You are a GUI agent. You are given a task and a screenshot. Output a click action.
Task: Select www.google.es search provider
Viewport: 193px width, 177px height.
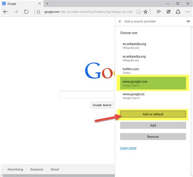pos(153,96)
